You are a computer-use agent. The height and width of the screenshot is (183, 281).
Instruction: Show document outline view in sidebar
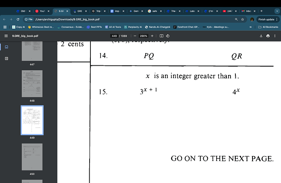[x=7, y=58]
